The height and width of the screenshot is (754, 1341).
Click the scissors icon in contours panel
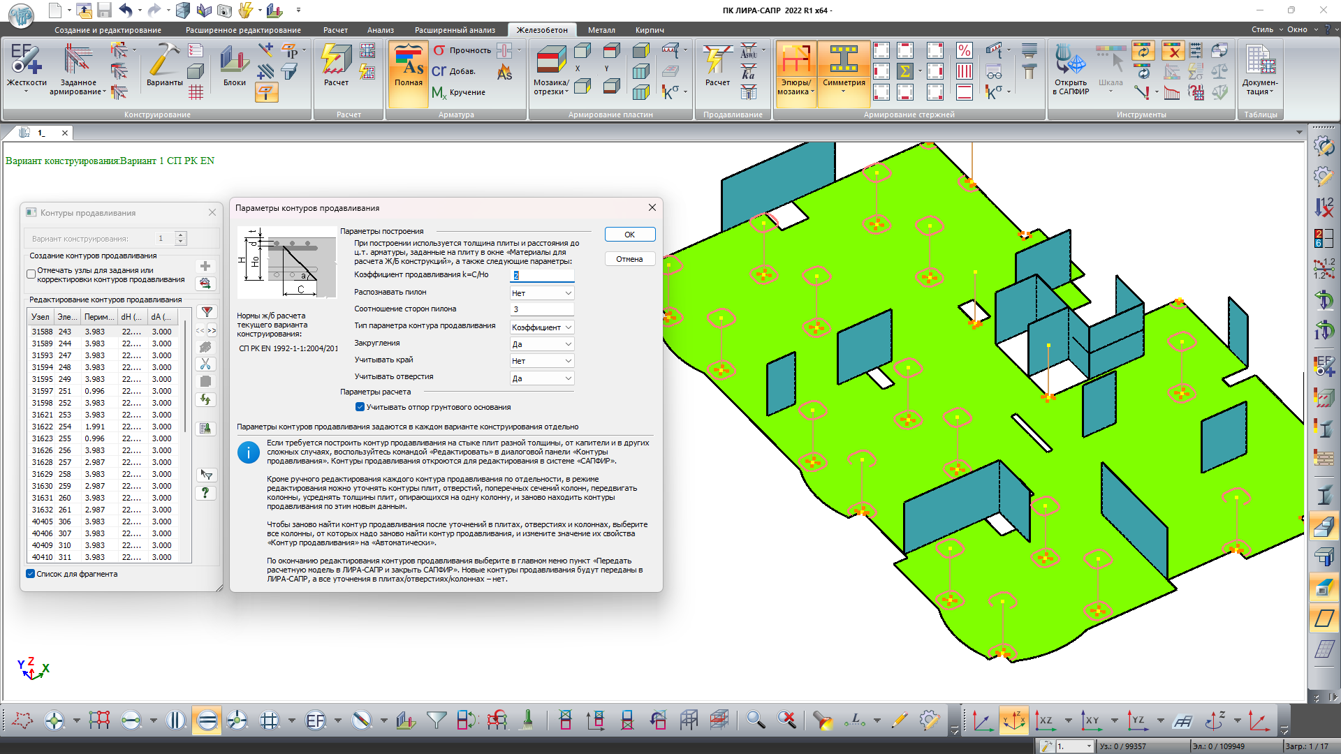tap(205, 364)
